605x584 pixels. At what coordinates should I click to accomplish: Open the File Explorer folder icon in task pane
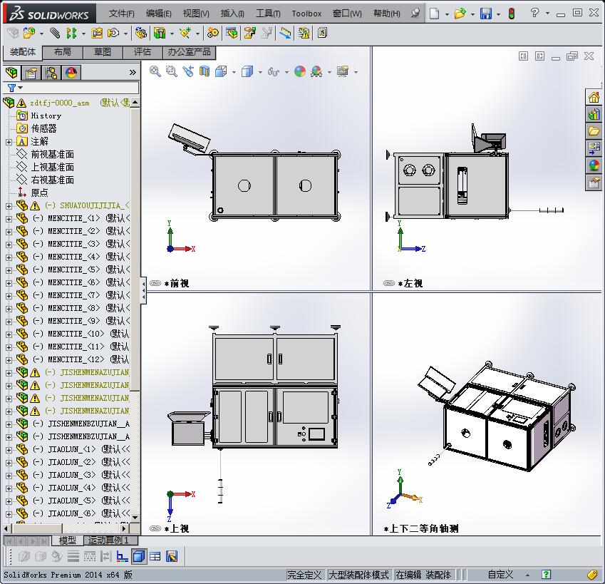click(594, 131)
